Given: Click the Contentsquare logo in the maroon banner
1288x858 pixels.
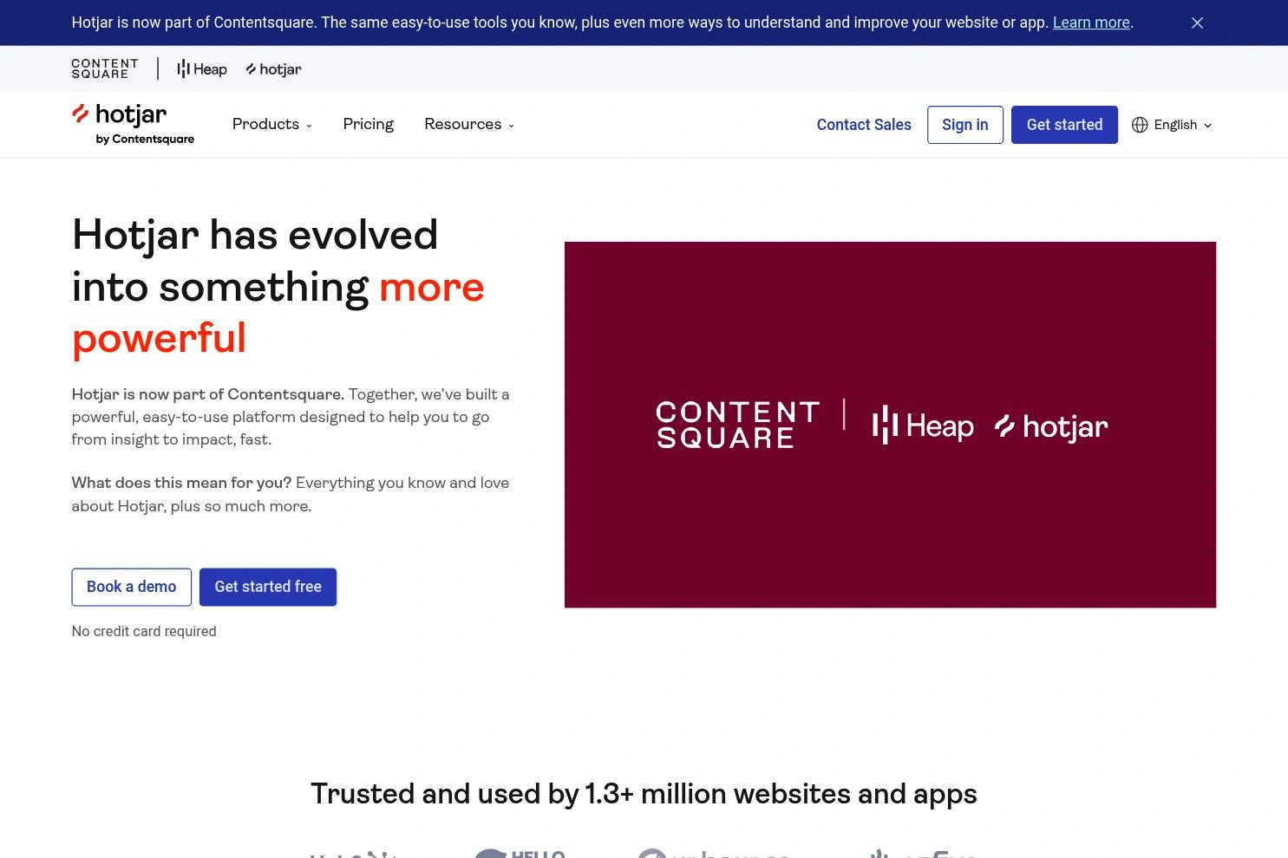Looking at the screenshot, I should click(x=737, y=425).
